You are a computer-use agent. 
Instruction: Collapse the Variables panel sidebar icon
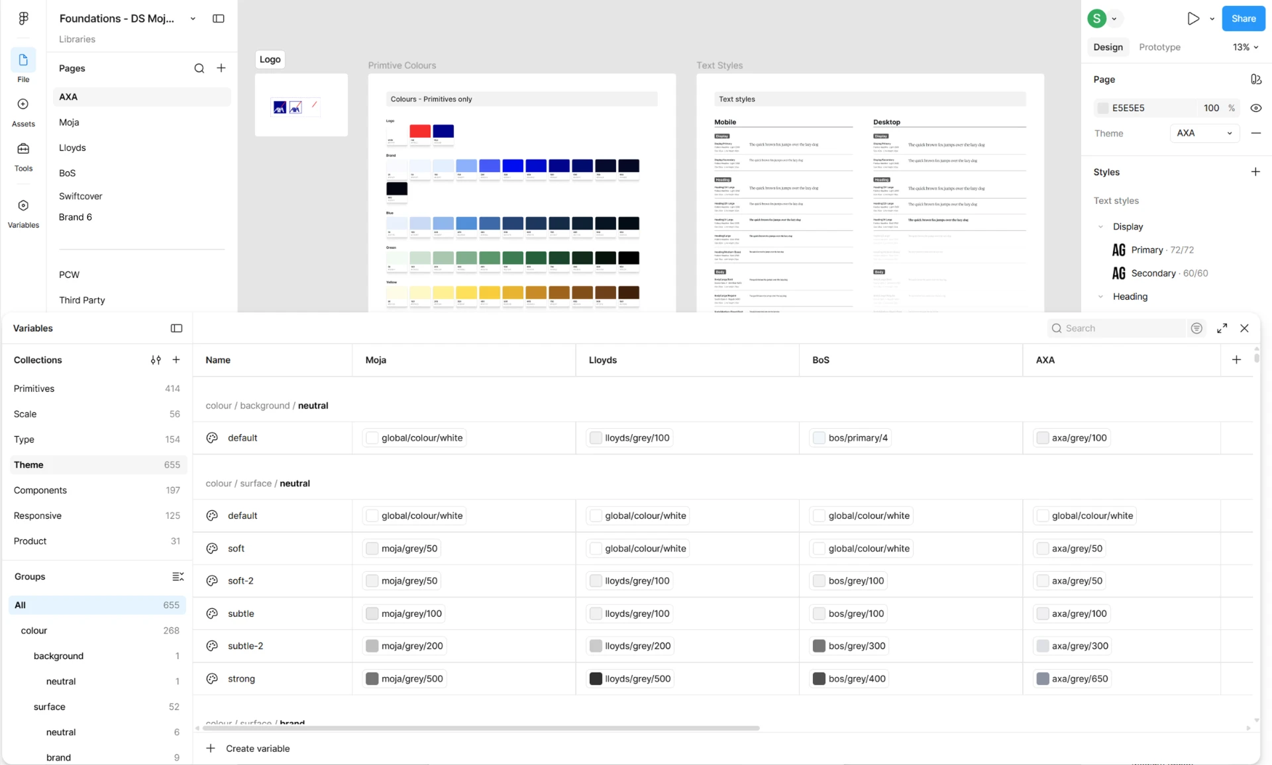(x=176, y=328)
